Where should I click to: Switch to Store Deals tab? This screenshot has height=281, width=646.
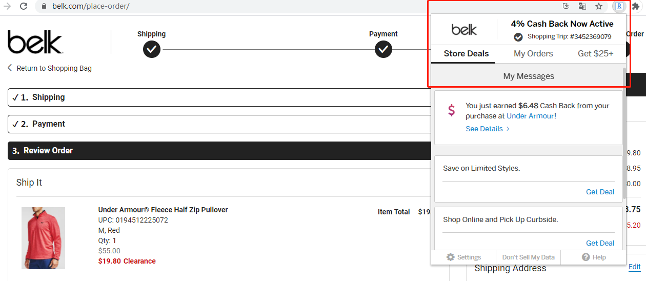click(466, 53)
